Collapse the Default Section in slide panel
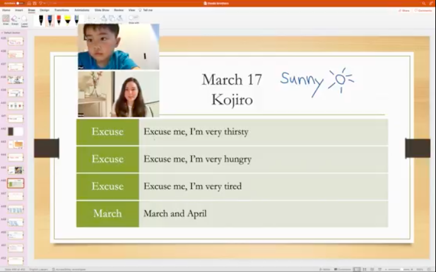The width and height of the screenshot is (436, 272). 3,33
